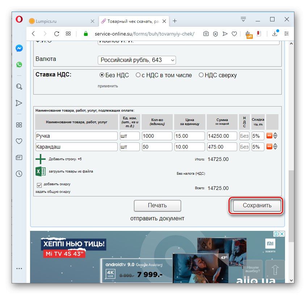306x295 pixels.
Task: Close the Xiaomi ad banner
Action: click(x=282, y=234)
